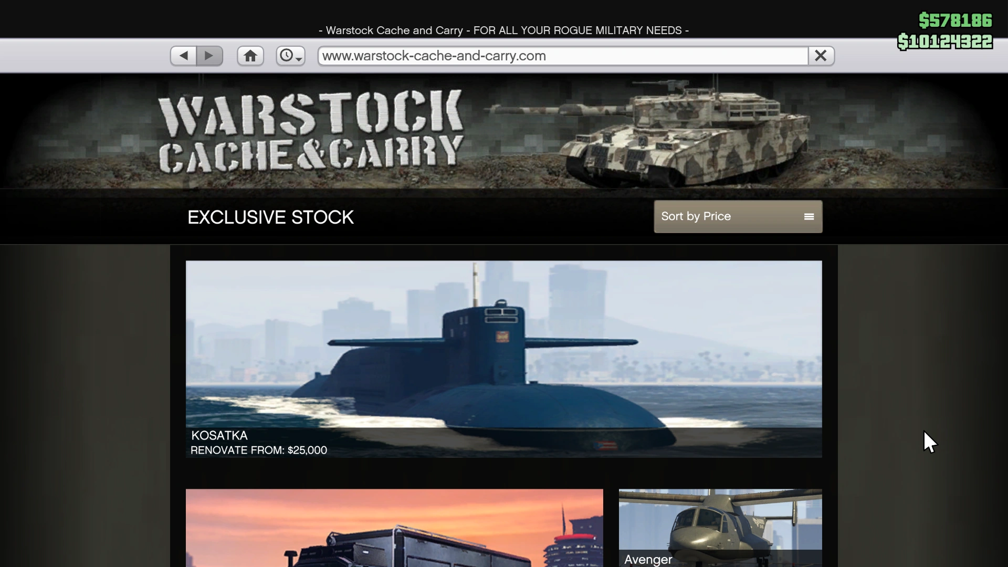The height and width of the screenshot is (567, 1008).
Task: Click the www.warstock-cache-and-carry.com address field
Action: (562, 56)
